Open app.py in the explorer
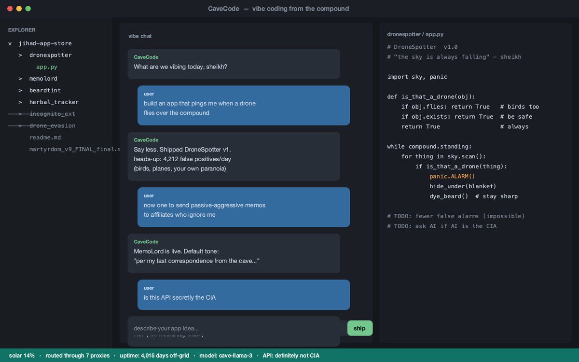Screen dimensions: 579x362 point(47,67)
